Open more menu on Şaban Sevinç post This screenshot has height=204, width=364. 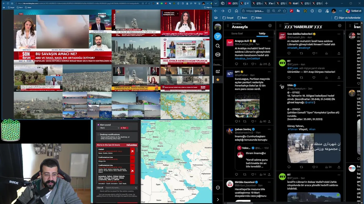pos(269,129)
